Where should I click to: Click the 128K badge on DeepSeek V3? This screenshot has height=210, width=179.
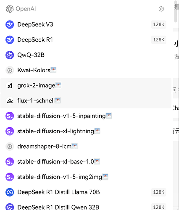tap(159, 24)
